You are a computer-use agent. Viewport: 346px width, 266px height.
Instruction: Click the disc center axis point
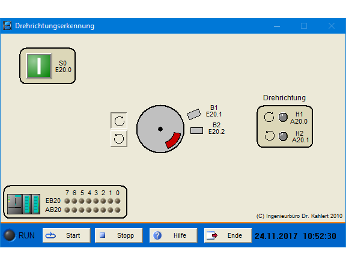click(160, 129)
